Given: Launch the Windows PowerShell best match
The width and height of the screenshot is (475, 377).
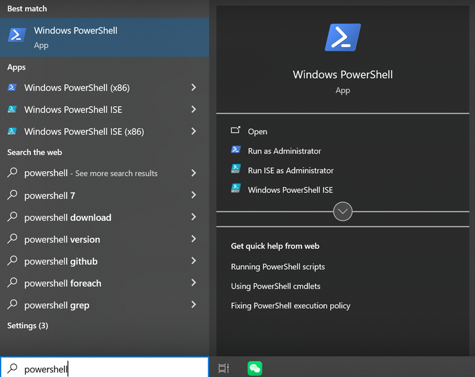Looking at the screenshot, I should pos(104,37).
